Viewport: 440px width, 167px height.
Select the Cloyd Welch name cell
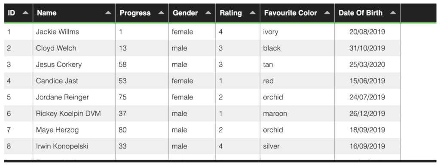click(74, 48)
